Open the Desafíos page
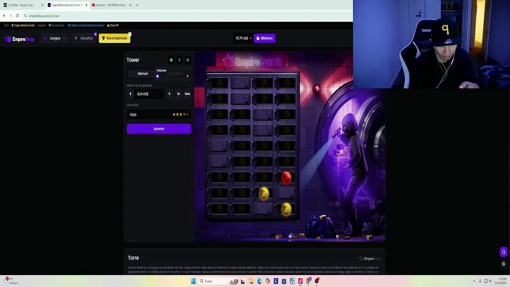 click(84, 38)
